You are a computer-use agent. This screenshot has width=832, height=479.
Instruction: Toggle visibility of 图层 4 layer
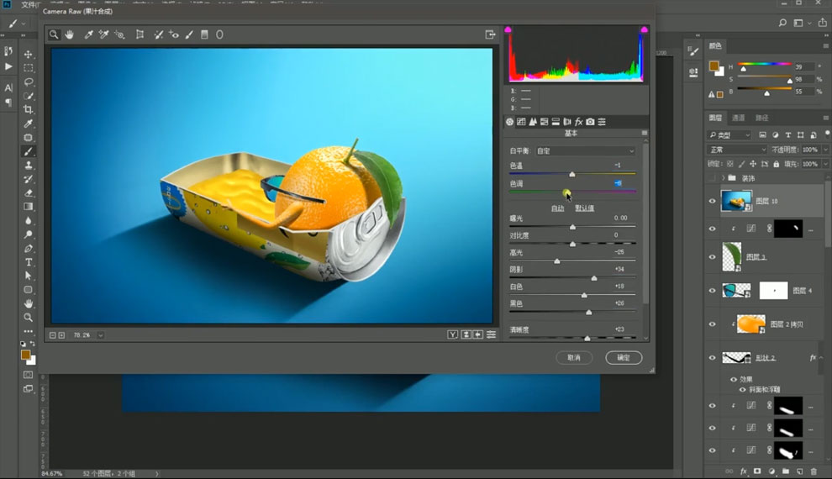712,291
